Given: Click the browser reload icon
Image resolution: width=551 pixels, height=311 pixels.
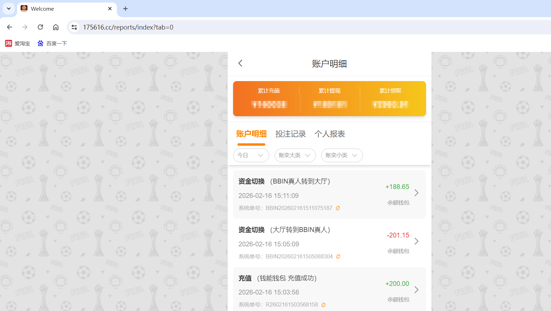Looking at the screenshot, I should tap(40, 27).
